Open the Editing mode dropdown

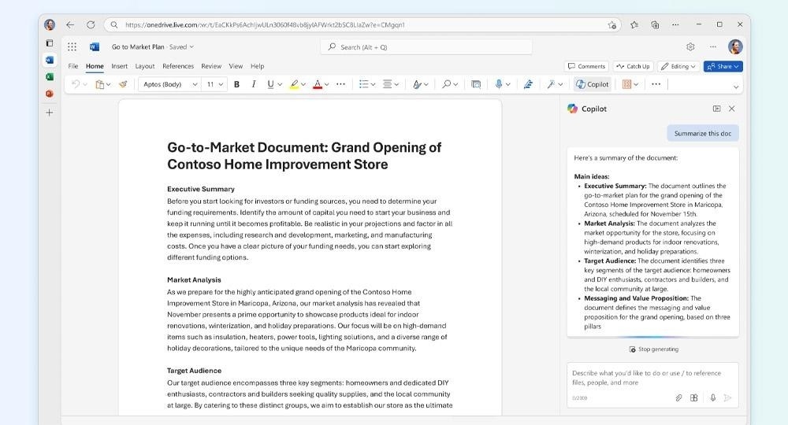[x=678, y=66]
